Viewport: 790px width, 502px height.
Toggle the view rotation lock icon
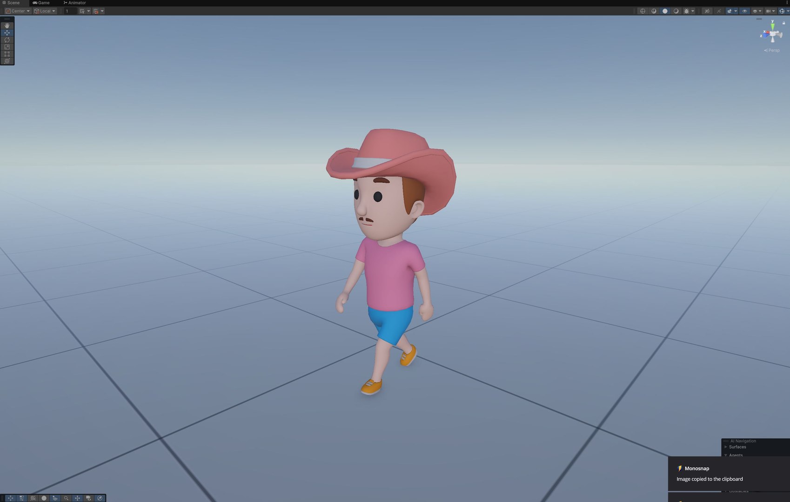[x=783, y=23]
